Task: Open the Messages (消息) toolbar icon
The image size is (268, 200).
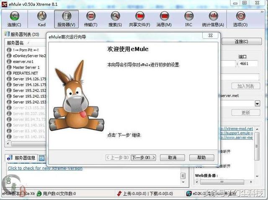Action: [164, 19]
